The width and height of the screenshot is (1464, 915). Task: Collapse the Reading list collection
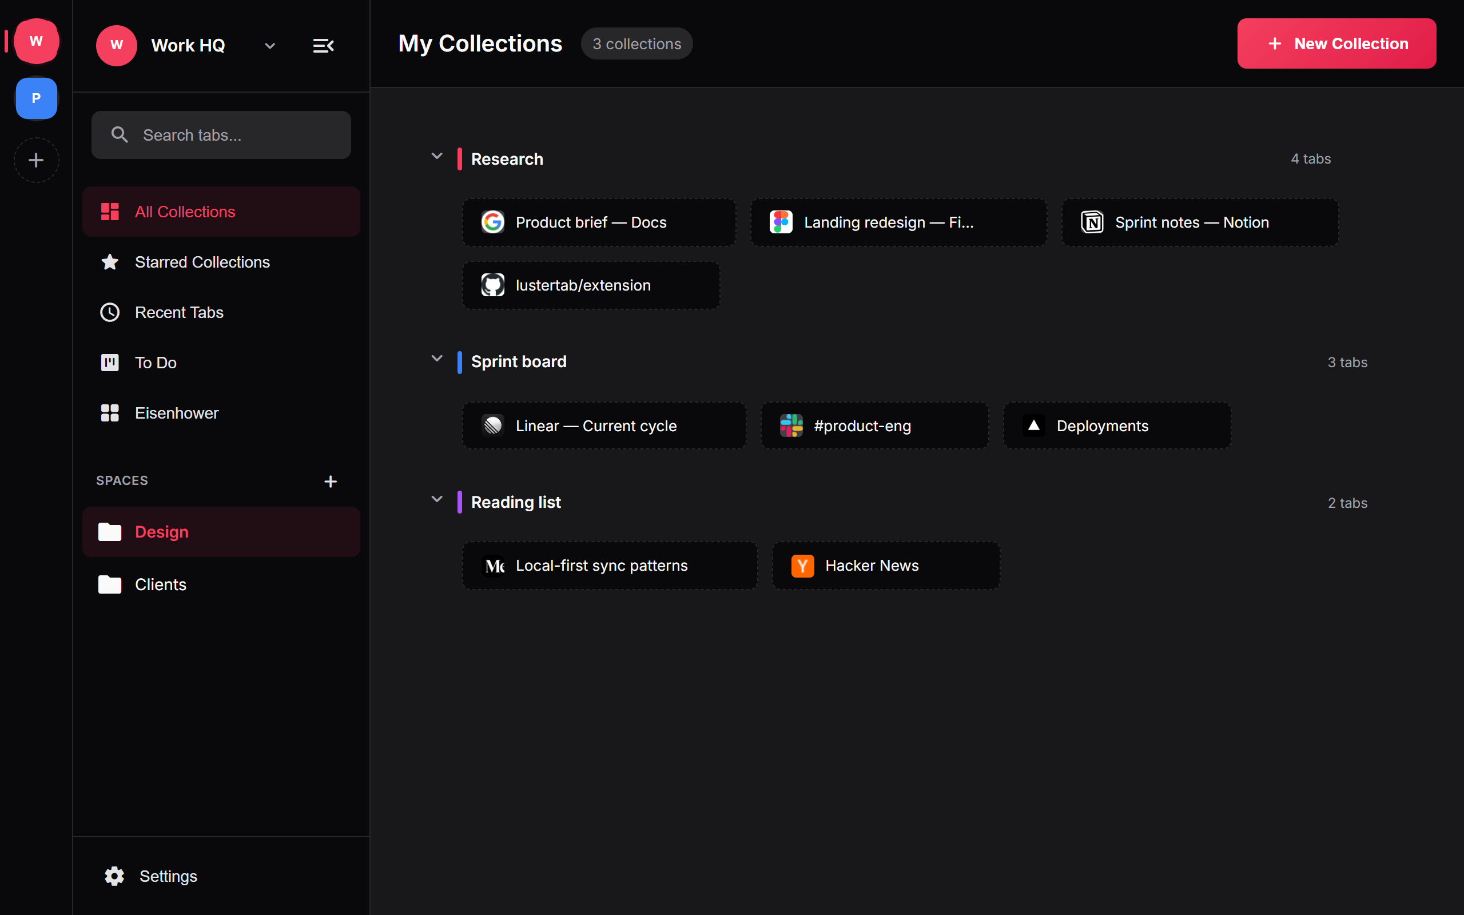[437, 499]
